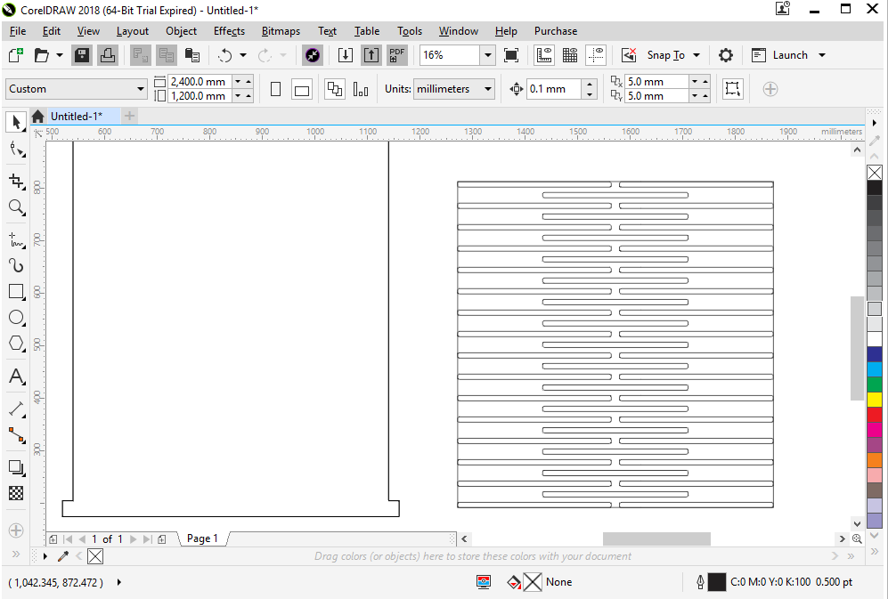Toggle Show guidelines
Viewport: 888px width, 599px height.
coord(596,55)
